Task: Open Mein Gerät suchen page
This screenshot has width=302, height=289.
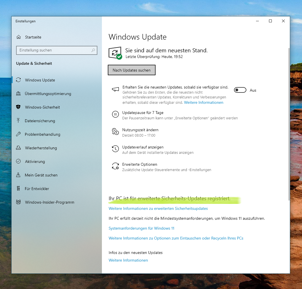Action: (57, 175)
